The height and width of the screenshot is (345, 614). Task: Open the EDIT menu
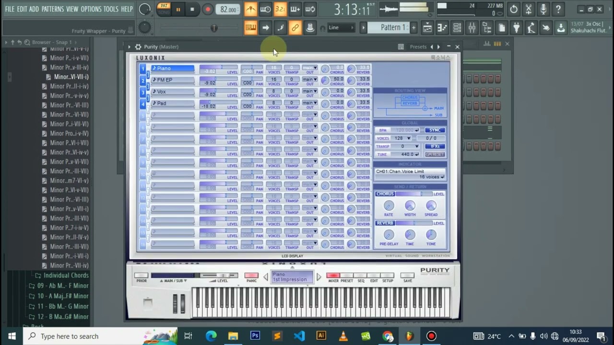point(22,9)
